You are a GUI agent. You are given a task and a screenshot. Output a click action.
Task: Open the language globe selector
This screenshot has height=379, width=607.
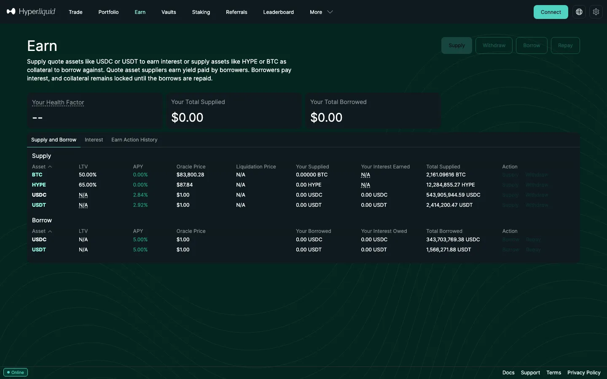click(x=579, y=12)
